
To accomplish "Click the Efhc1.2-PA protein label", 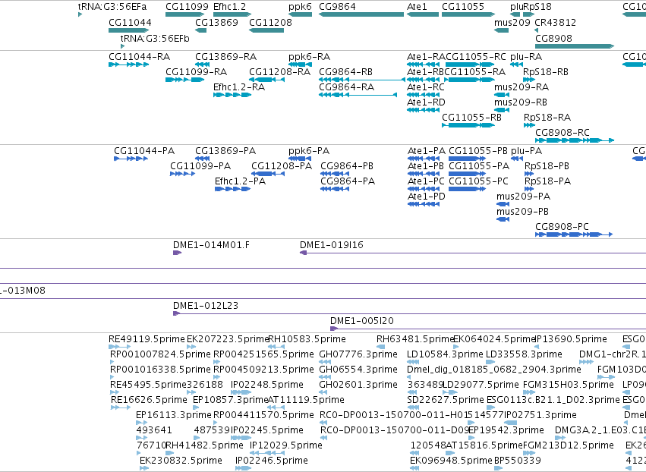I will (x=240, y=181).
